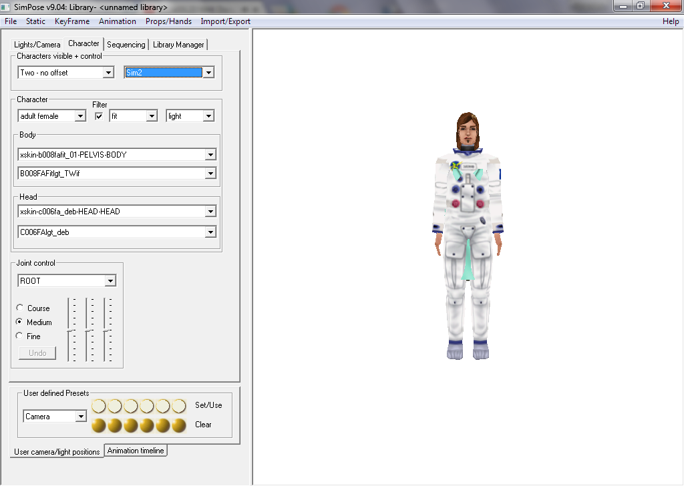Click the third light preset circle in Set/Use row

click(x=131, y=406)
